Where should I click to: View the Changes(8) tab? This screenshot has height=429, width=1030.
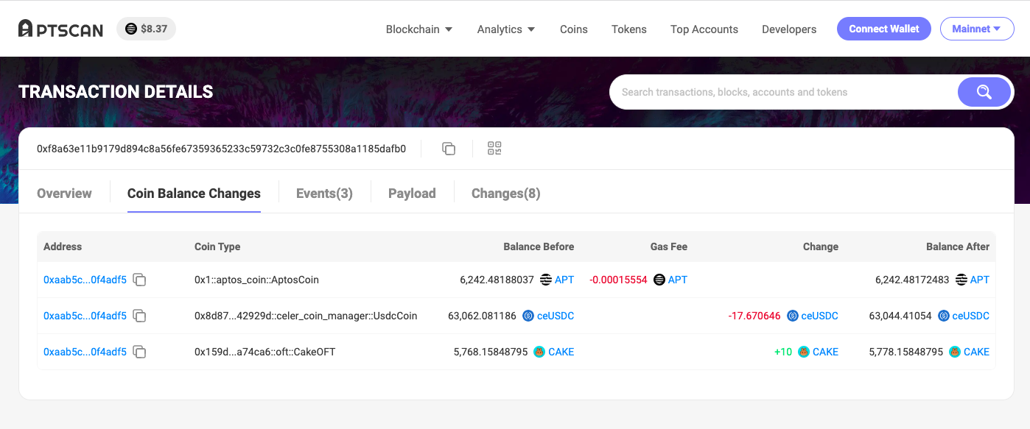tap(505, 194)
